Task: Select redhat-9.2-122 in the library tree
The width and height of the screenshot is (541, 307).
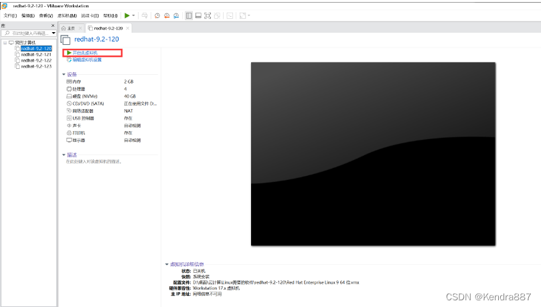Action: pos(36,60)
